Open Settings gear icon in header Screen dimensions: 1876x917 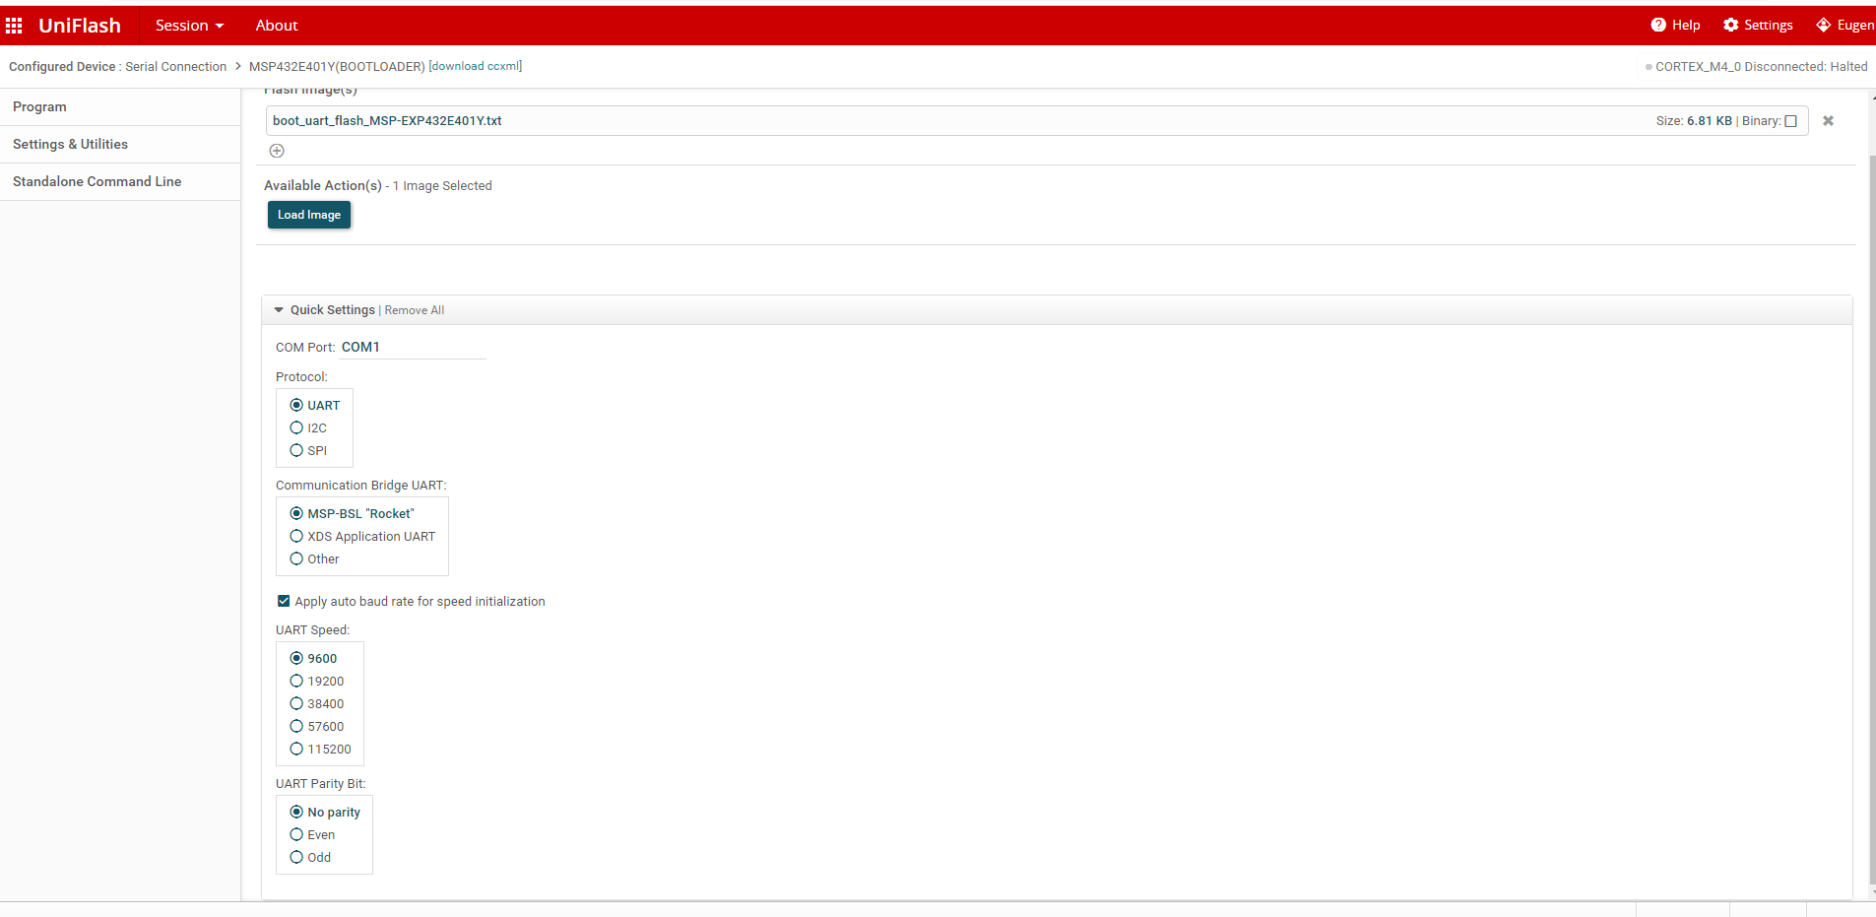coord(1730,25)
